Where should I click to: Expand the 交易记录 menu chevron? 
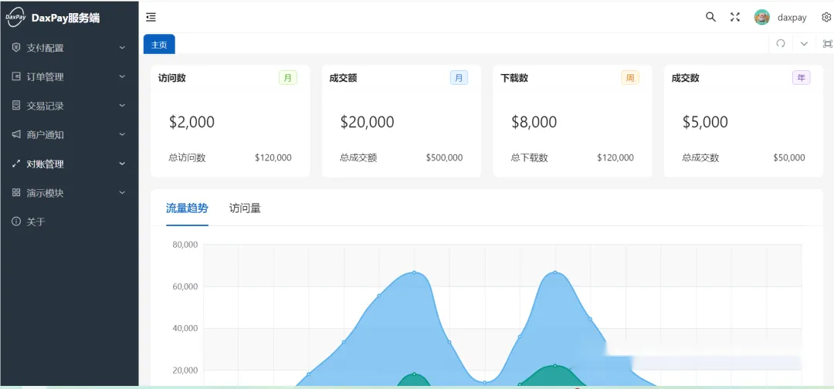pyautogui.click(x=122, y=106)
